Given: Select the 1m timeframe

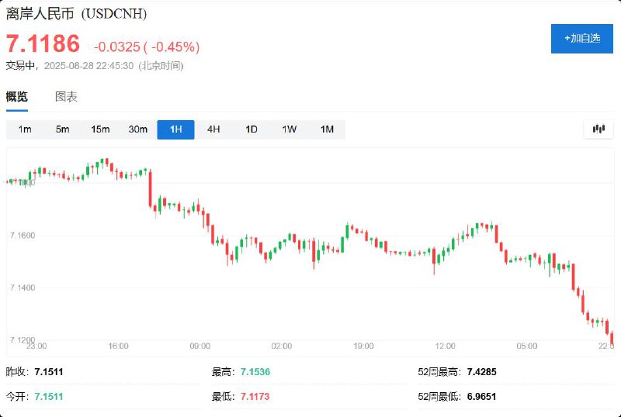Looking at the screenshot, I should 25,129.
